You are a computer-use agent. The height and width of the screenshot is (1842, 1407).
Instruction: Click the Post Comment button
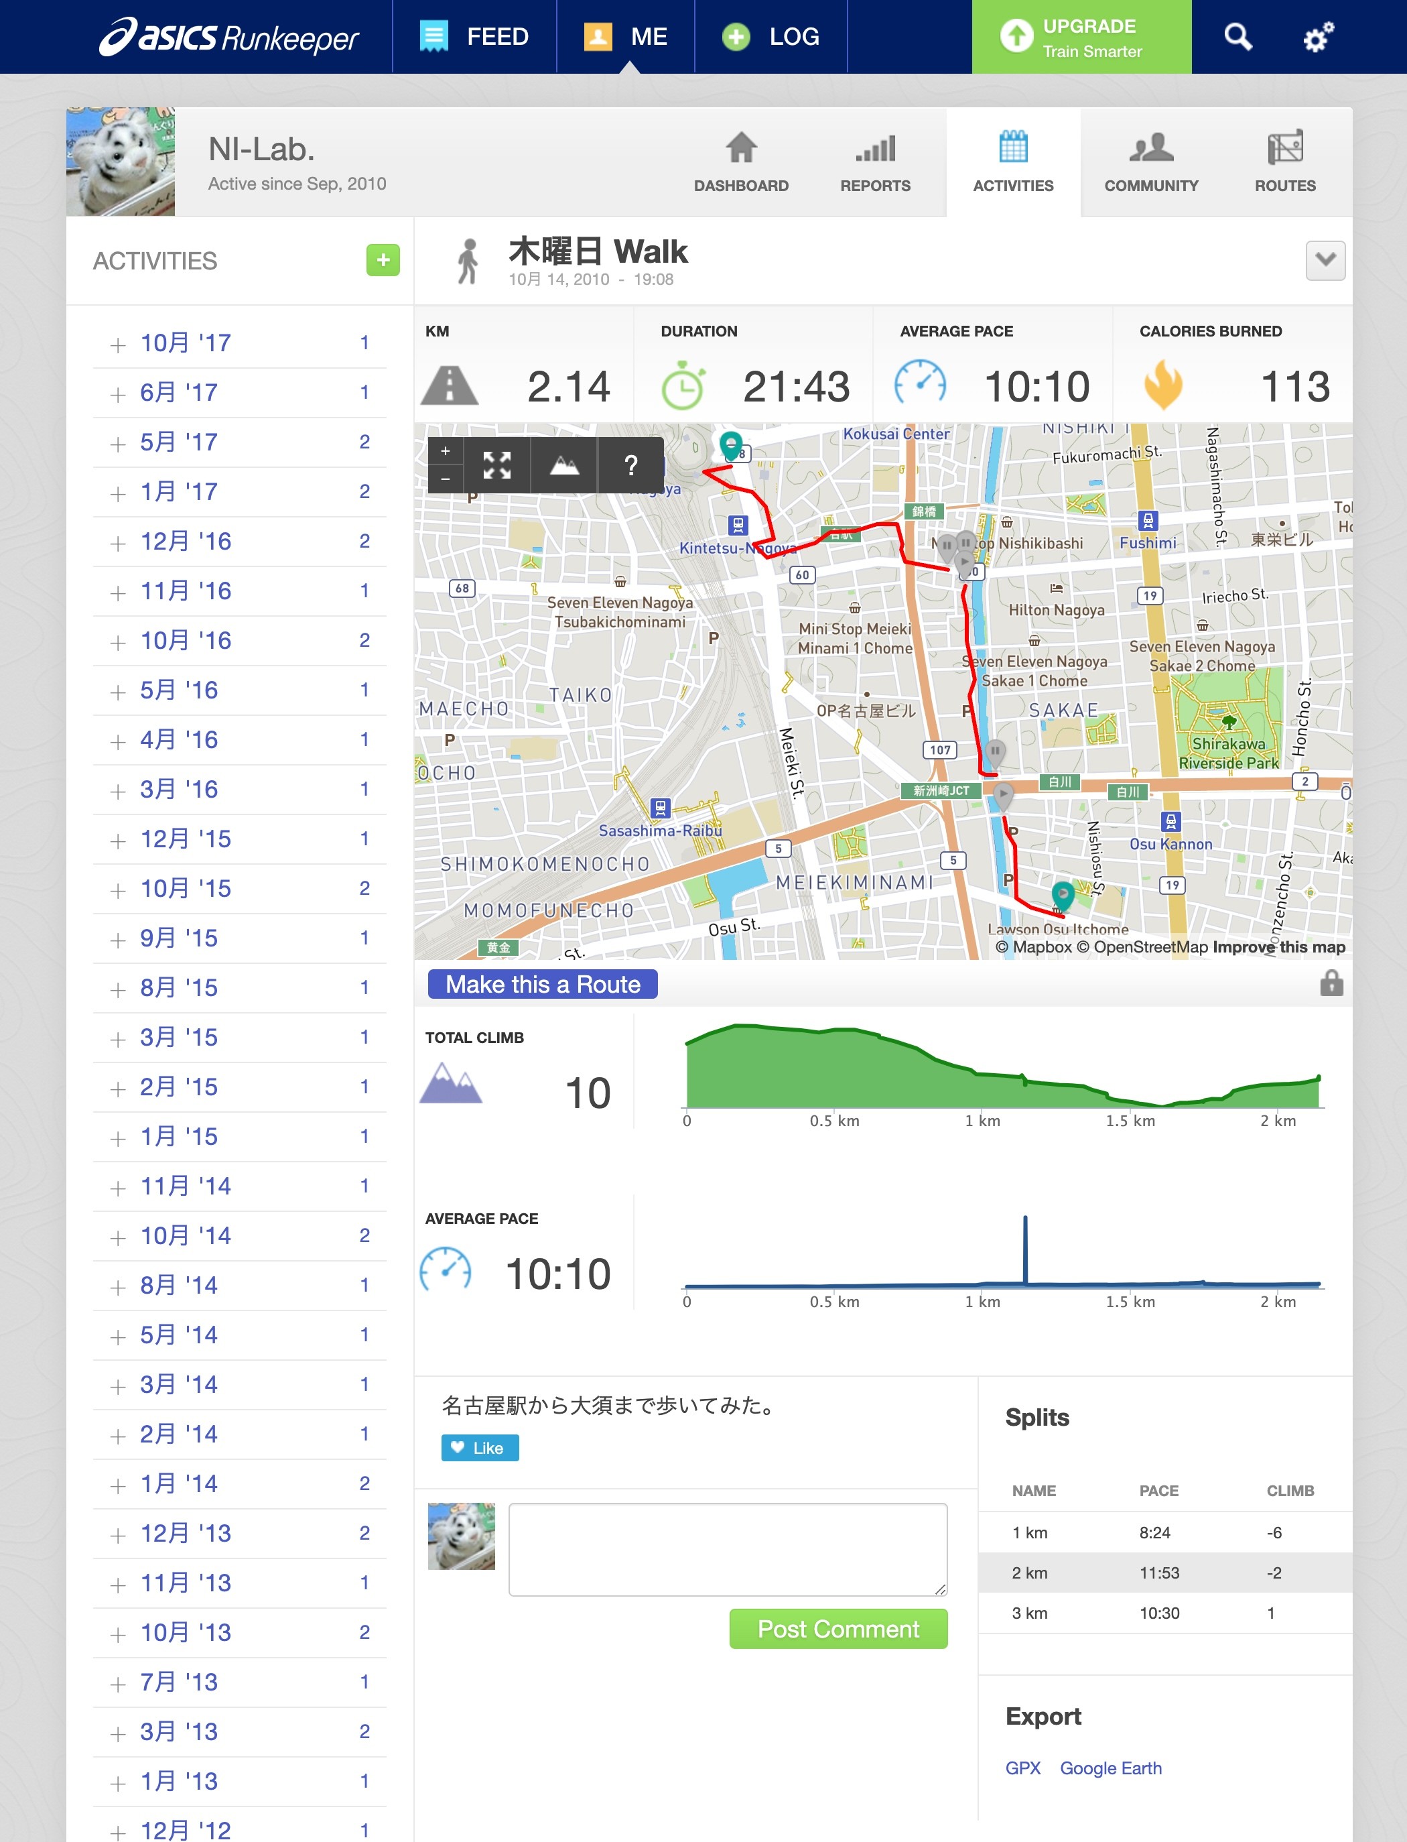(838, 1628)
